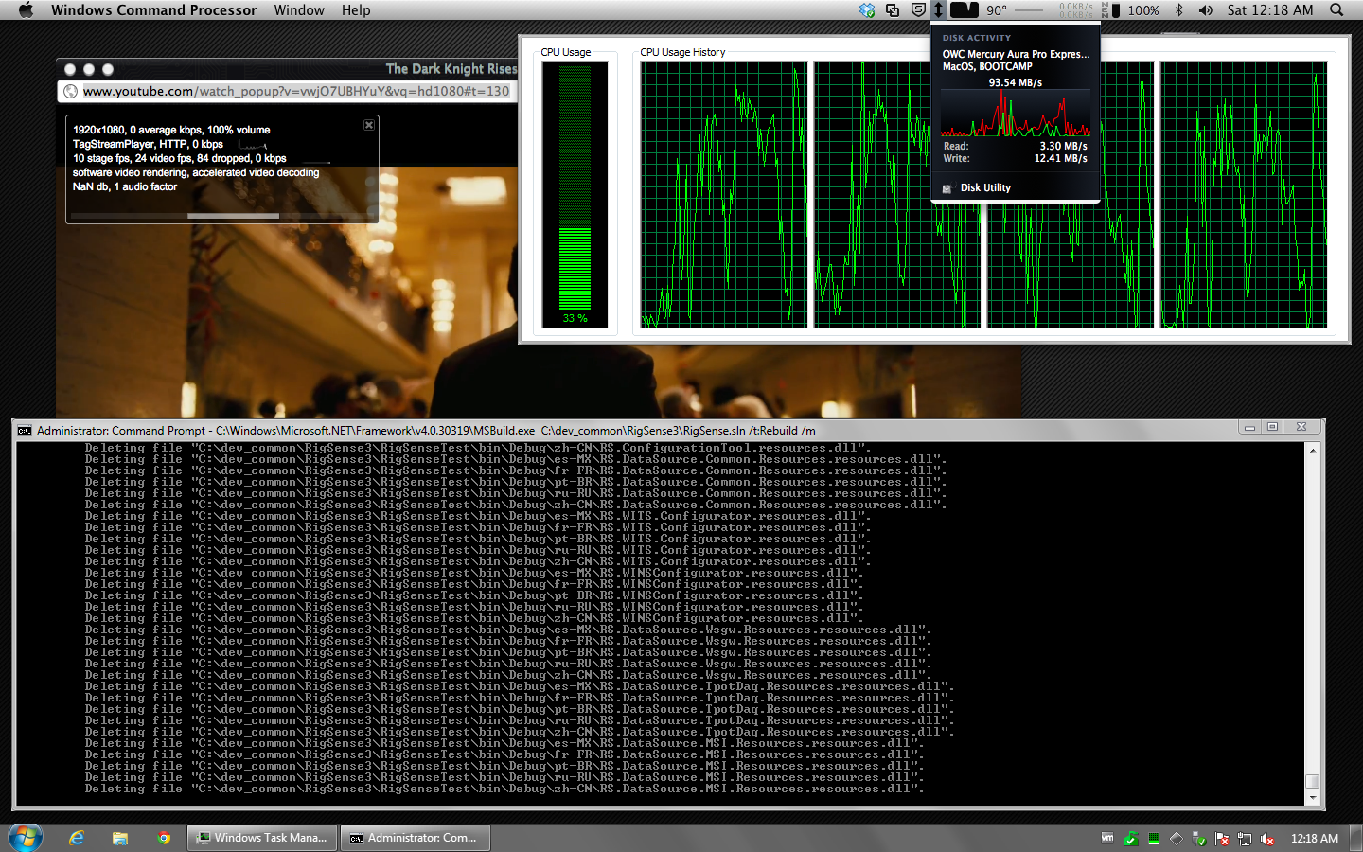The width and height of the screenshot is (1363, 852).
Task: Click Disk Utility in the Disk Activity panel
Action: (x=985, y=187)
